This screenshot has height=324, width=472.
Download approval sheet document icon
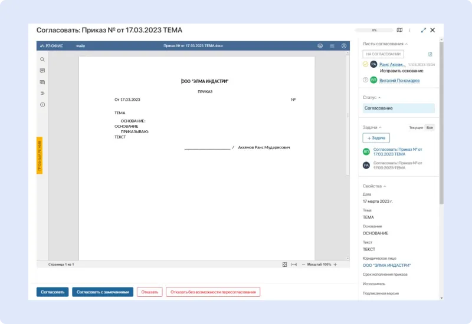point(430,54)
